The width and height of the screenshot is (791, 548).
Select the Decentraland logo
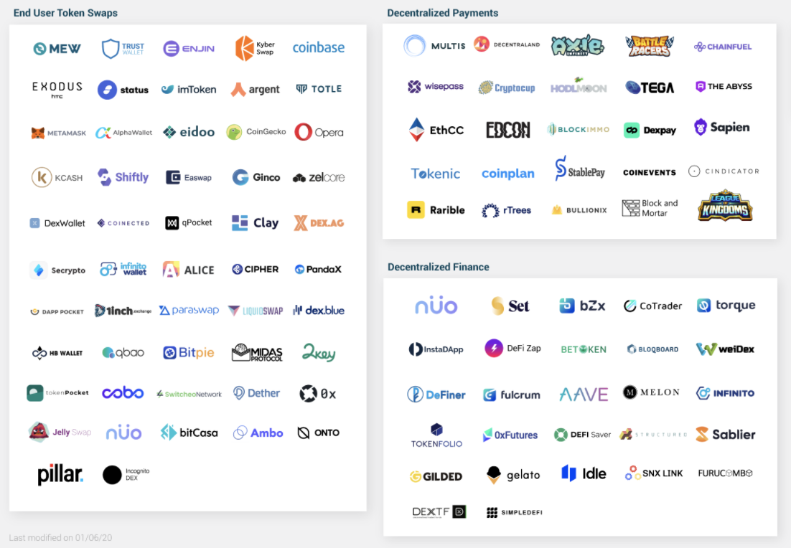tap(507, 44)
